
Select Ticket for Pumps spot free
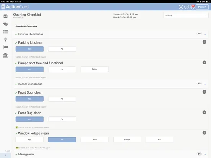pos(94,69)
